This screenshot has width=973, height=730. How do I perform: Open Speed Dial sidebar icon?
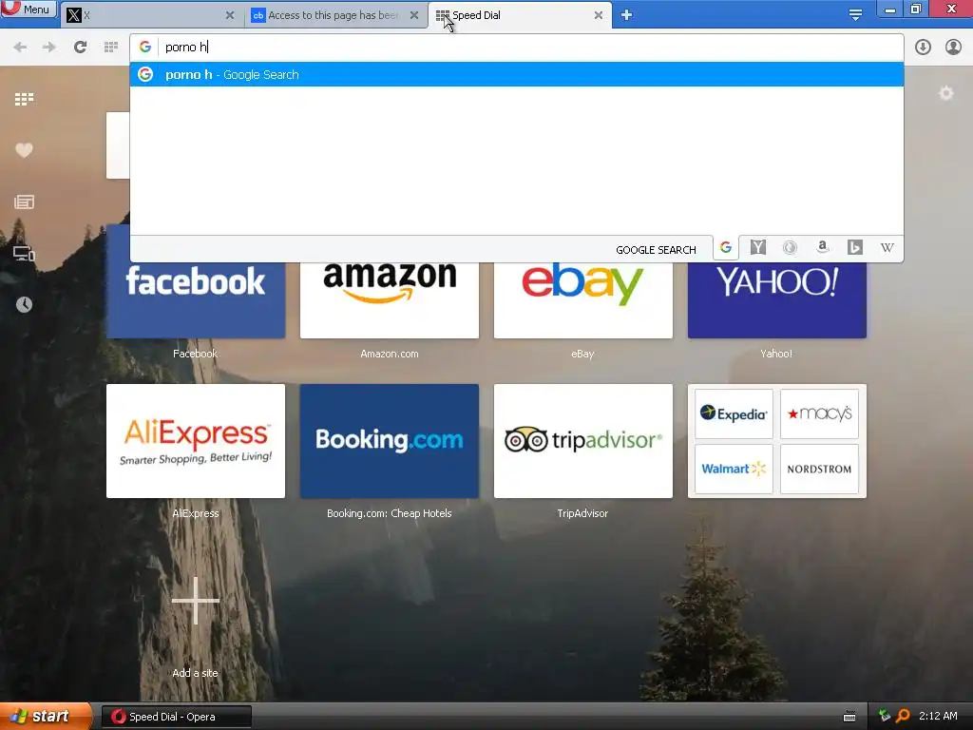(24, 99)
